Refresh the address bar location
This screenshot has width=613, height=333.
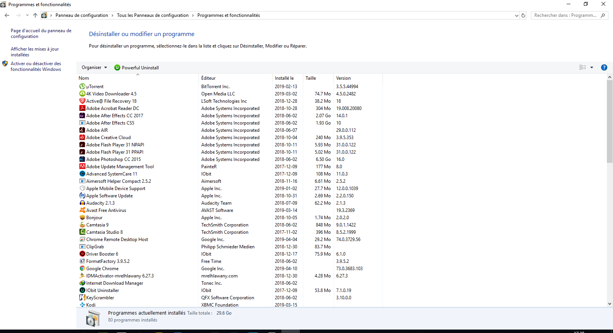click(523, 16)
